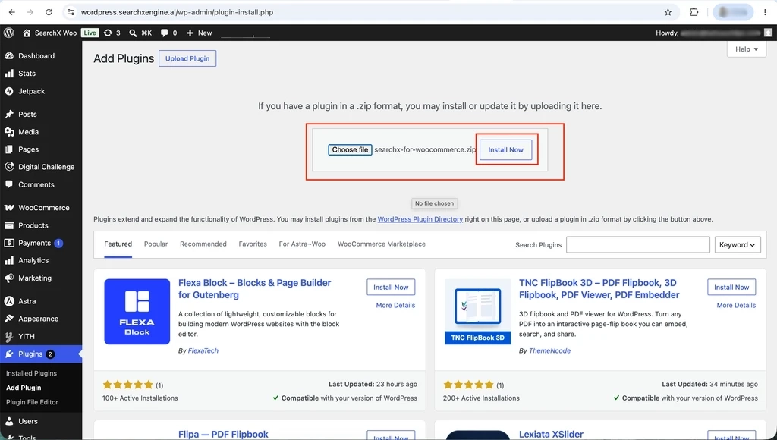Click the browser back arrow

pos(12,12)
